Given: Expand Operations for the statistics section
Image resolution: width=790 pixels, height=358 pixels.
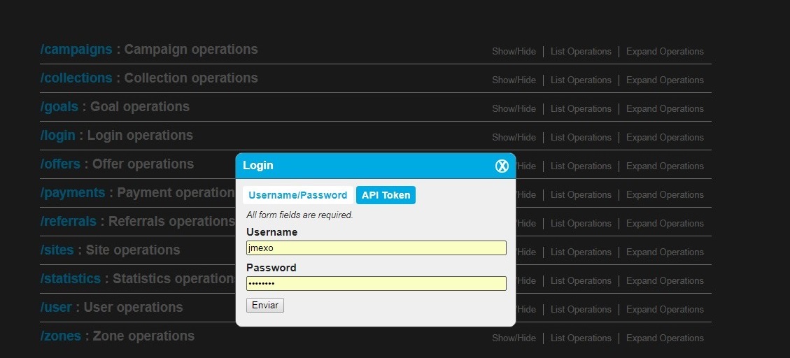Looking at the screenshot, I should [665, 281].
